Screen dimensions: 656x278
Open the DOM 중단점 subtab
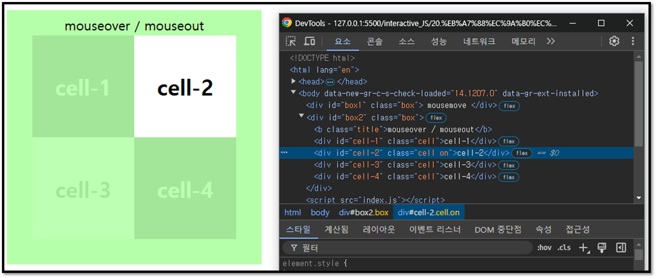498,230
